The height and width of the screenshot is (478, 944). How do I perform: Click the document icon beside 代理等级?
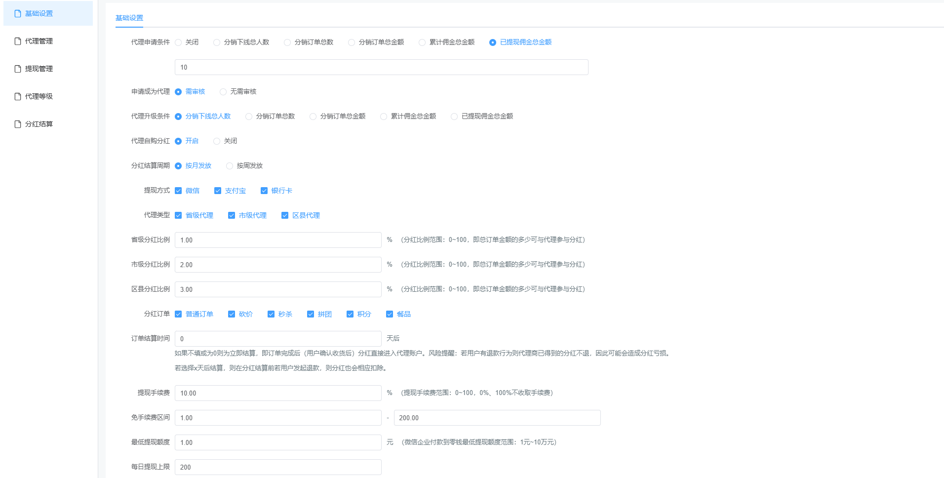18,96
